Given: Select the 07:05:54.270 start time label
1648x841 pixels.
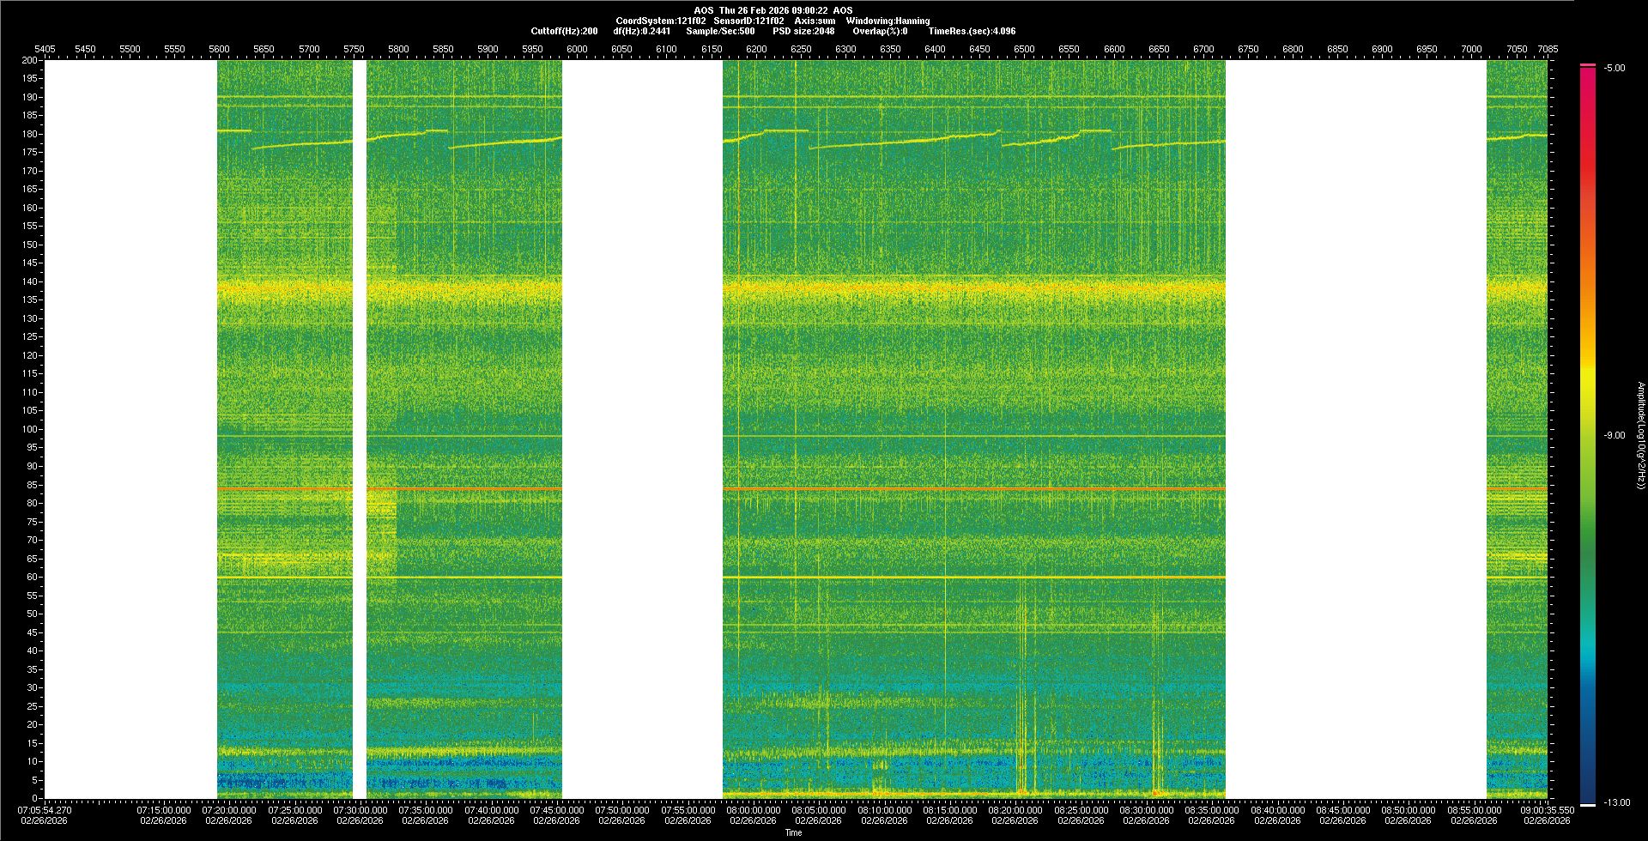Looking at the screenshot, I should pos(45,810).
